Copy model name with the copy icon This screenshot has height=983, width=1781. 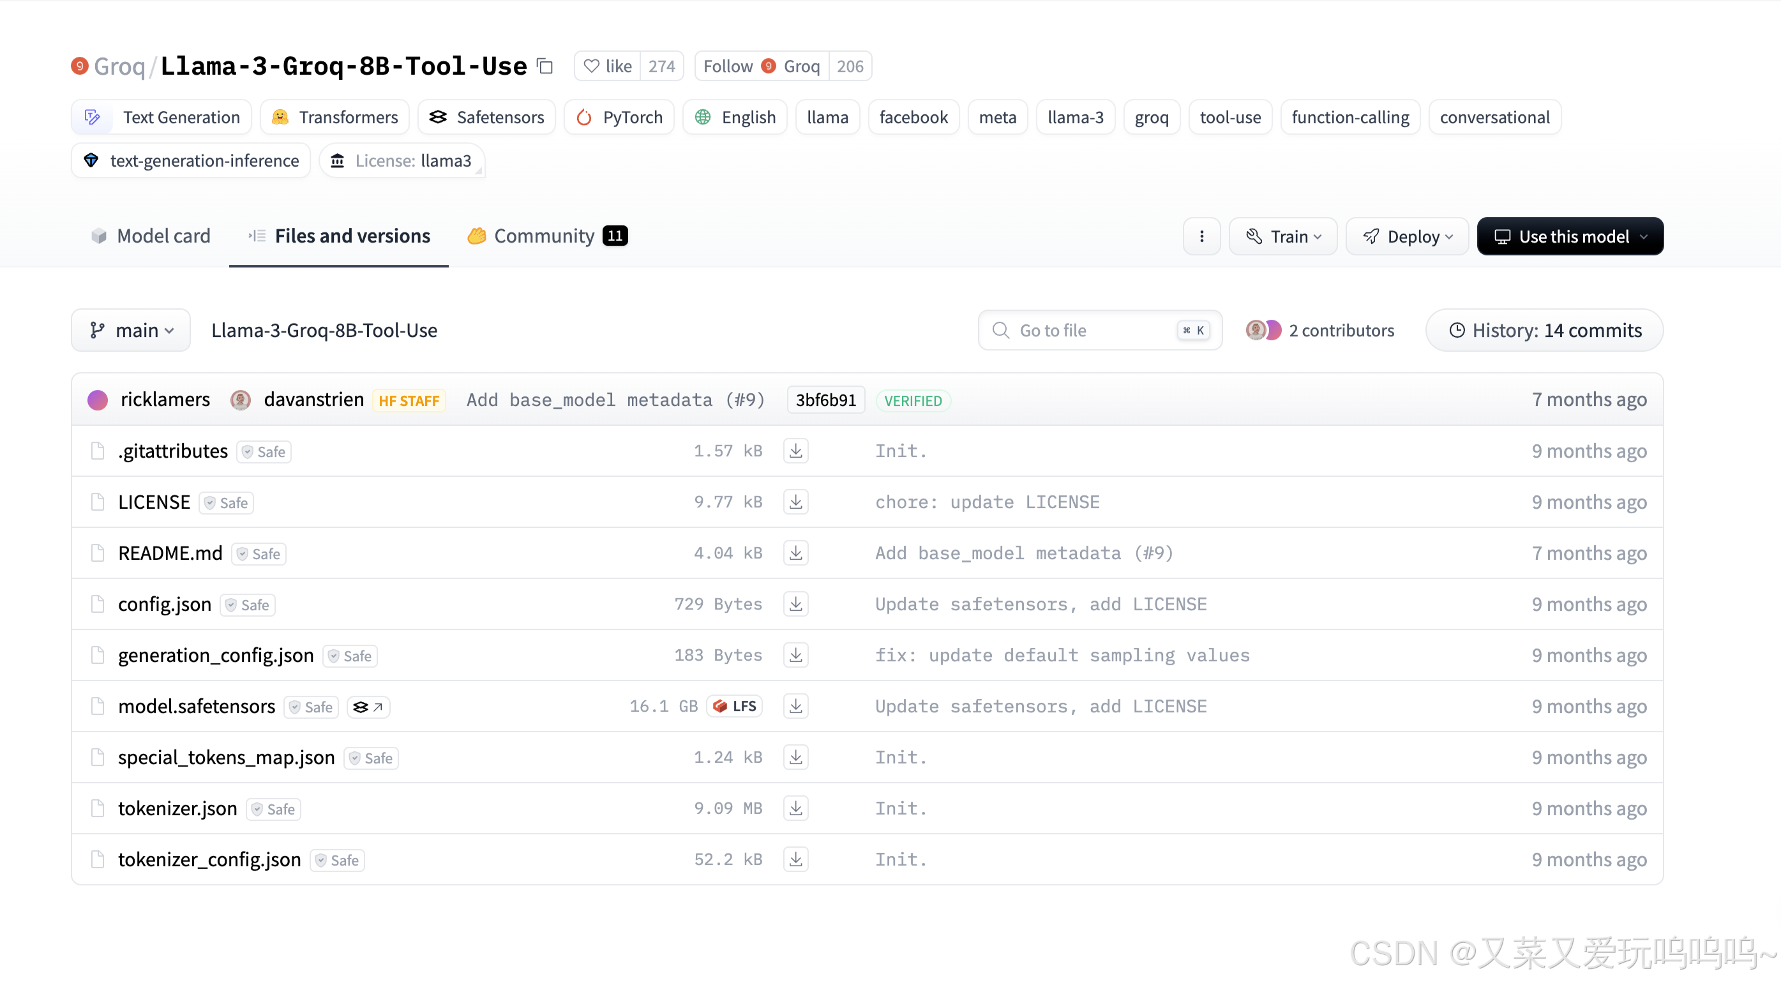coord(546,66)
